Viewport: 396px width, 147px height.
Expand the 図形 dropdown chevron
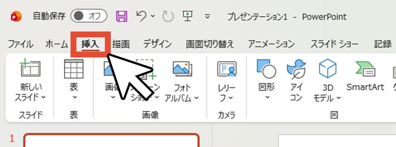click(x=267, y=97)
